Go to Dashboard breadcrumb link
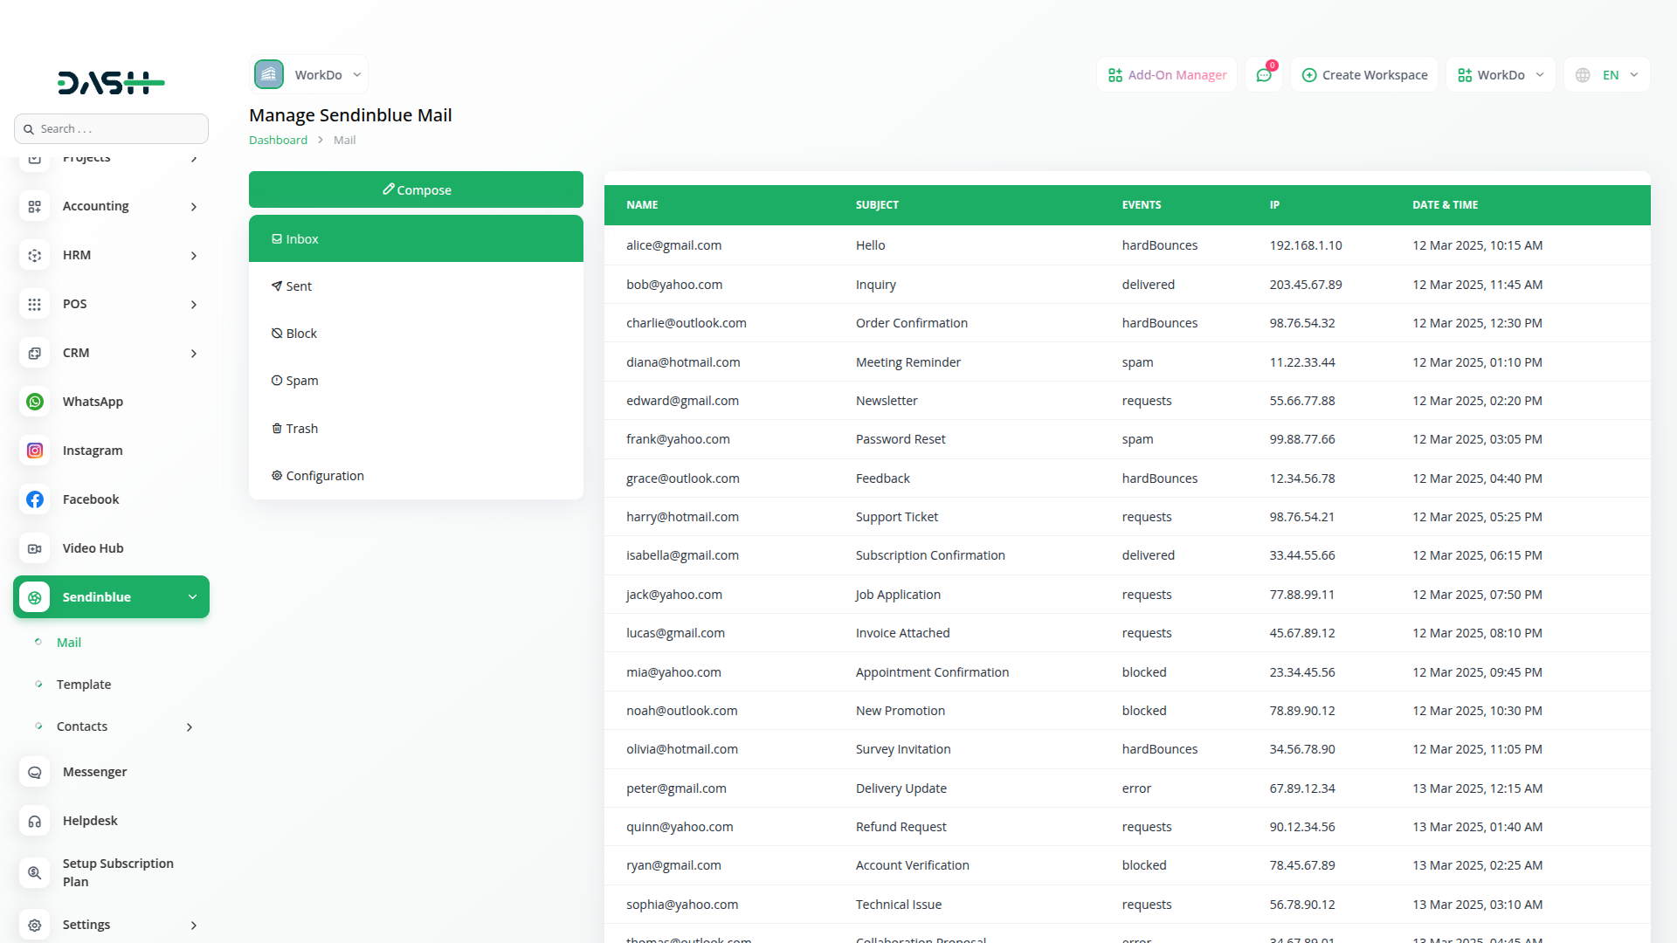The image size is (1677, 943). click(x=278, y=140)
